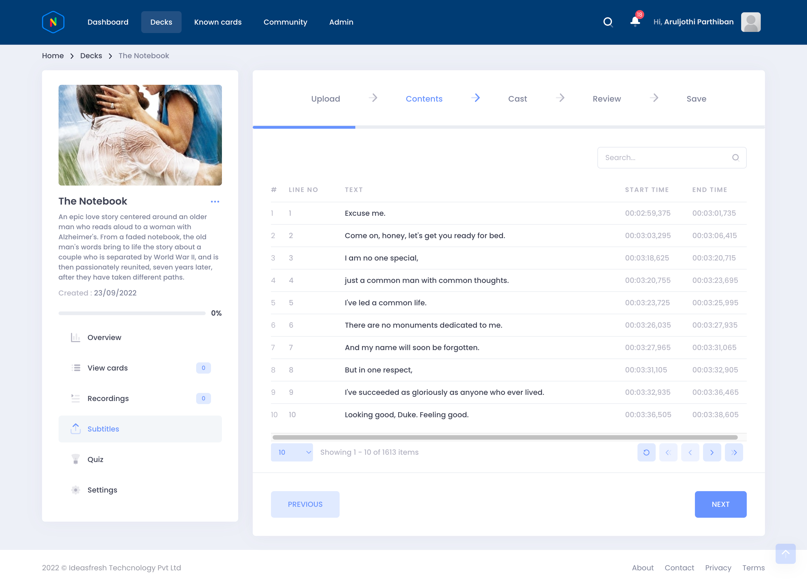This screenshot has height=586, width=807.
Task: Click the END TIME column header
Action: tap(709, 190)
